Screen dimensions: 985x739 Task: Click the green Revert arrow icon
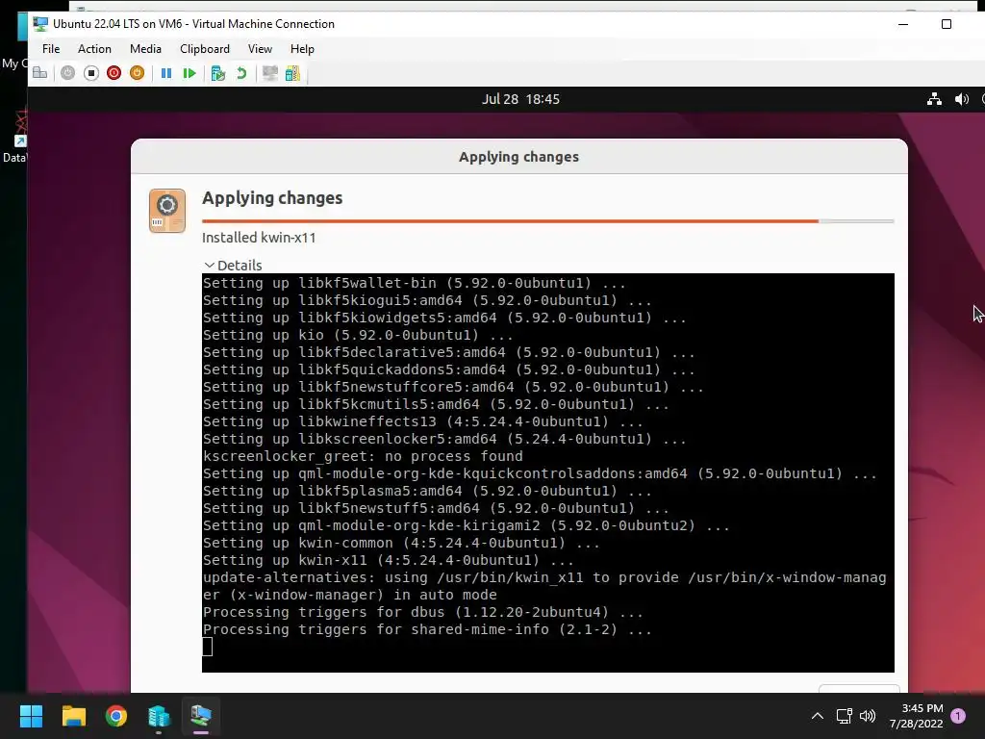pyautogui.click(x=241, y=73)
